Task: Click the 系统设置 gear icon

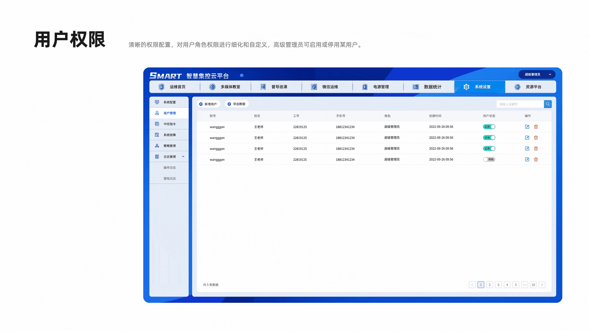Action: (466, 87)
